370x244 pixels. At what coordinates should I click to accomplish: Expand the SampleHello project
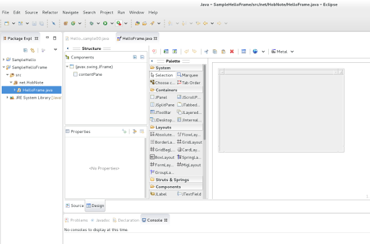pyautogui.click(x=4, y=59)
